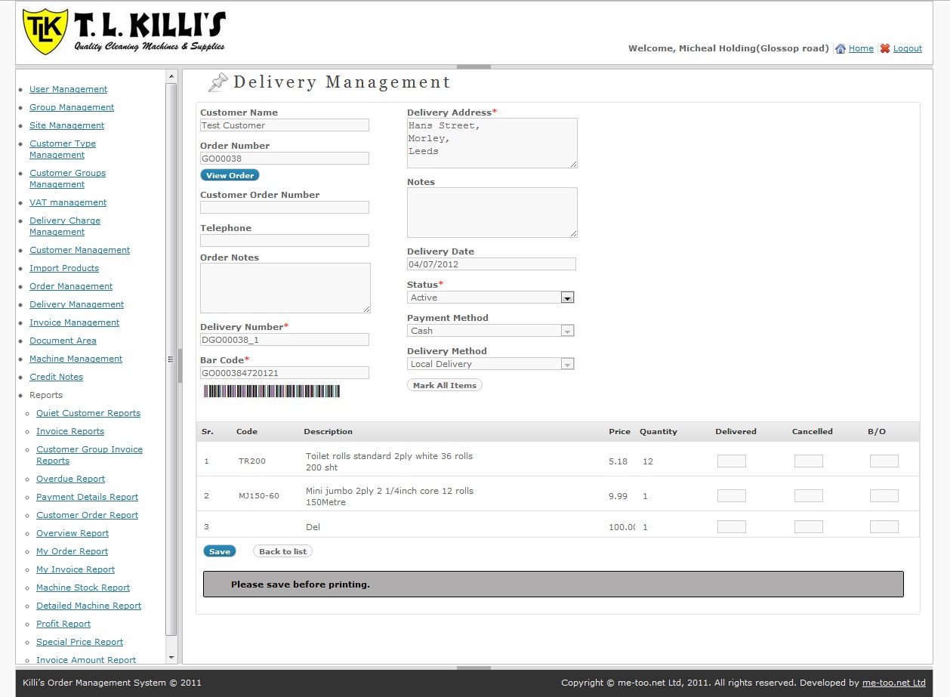This screenshot has width=950, height=697.
Task: View the Profit Report
Action: tap(63, 624)
